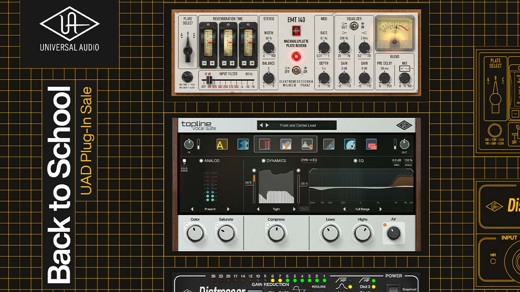Select the red dots analog module icon
The image size is (520, 292).
click(264, 144)
